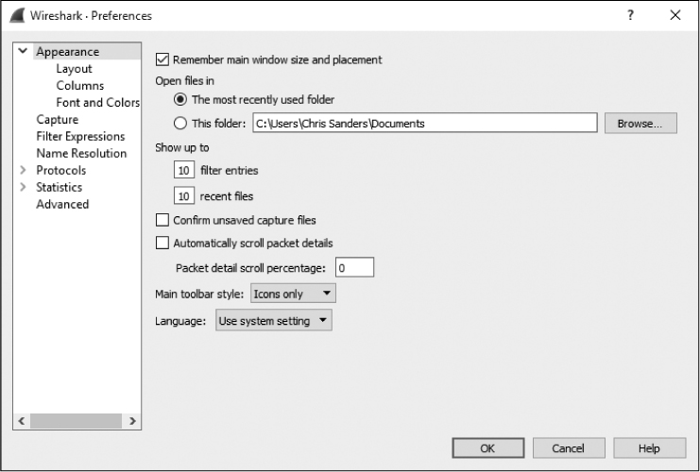Click the Cancel button
700x472 pixels.
569,447
